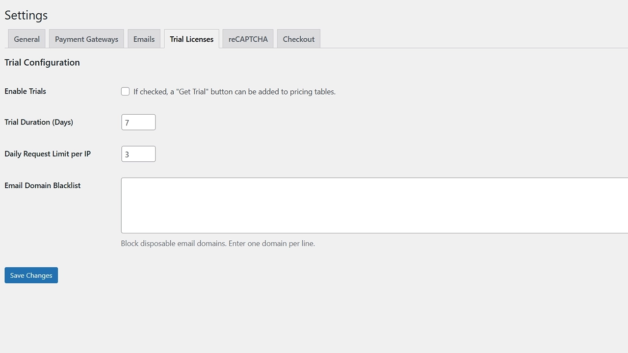Open the Payment Gateways tab

point(86,39)
